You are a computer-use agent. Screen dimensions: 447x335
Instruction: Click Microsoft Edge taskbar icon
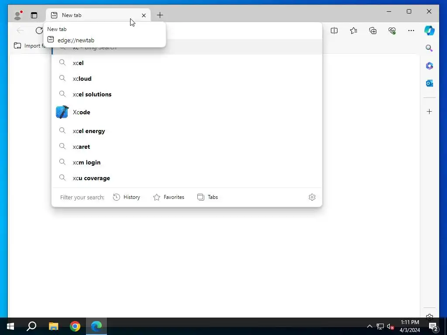tap(96, 326)
